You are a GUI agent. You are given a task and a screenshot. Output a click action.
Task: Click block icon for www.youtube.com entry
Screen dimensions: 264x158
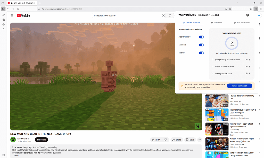tap(246, 73)
